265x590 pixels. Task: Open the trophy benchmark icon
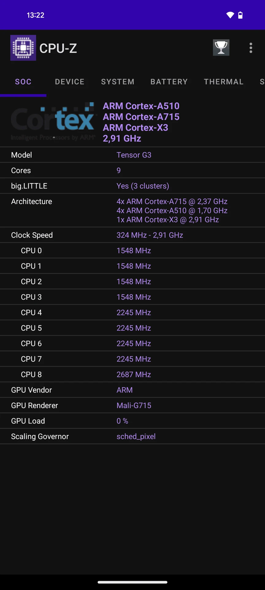221,48
